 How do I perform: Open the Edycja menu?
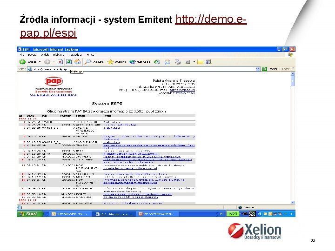[32, 55]
